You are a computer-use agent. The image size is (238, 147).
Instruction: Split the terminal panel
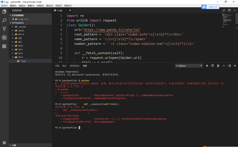(213, 66)
